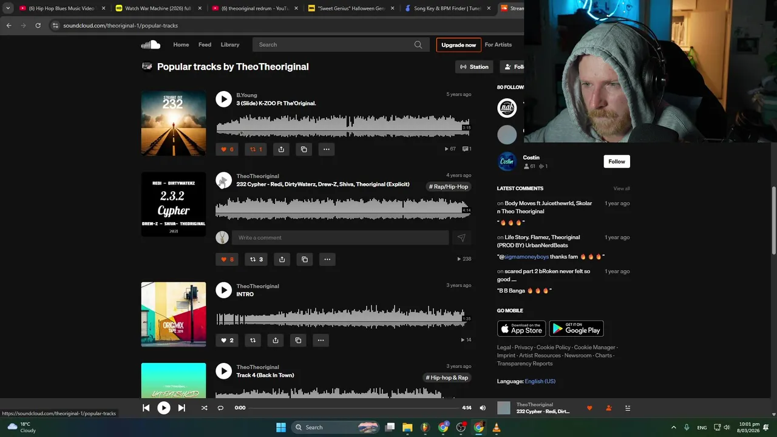Open the #Hip-hop & Rap tag
This screenshot has width=777, height=437.
tap(447, 378)
